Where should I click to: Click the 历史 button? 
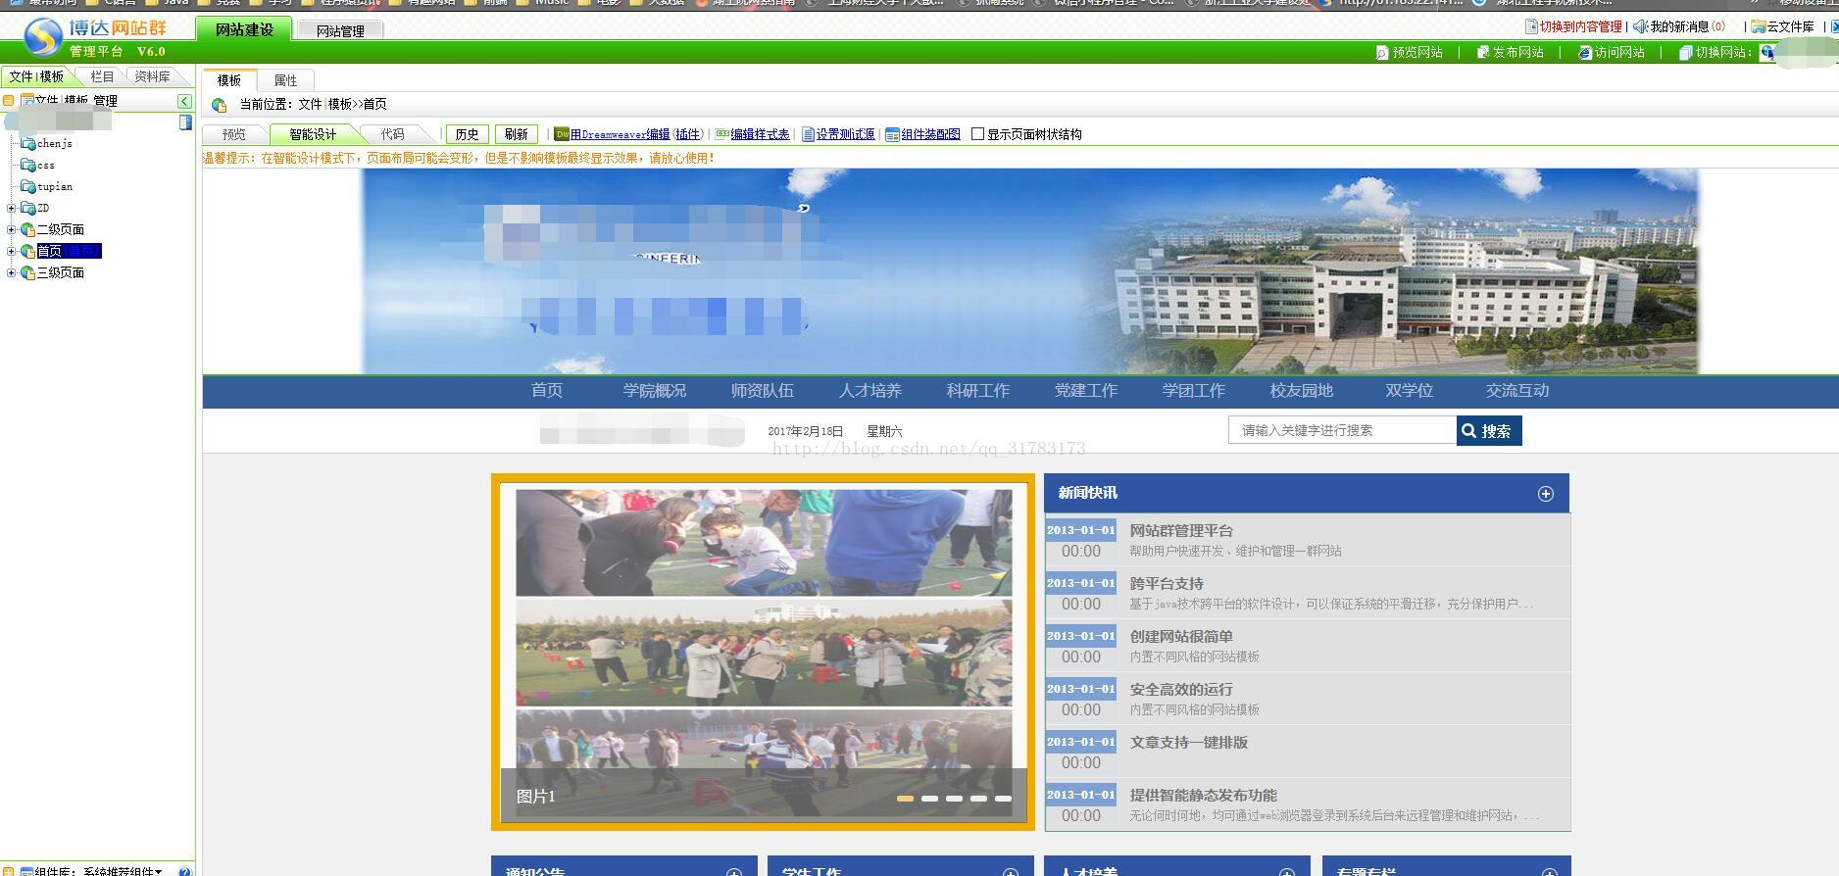[467, 134]
